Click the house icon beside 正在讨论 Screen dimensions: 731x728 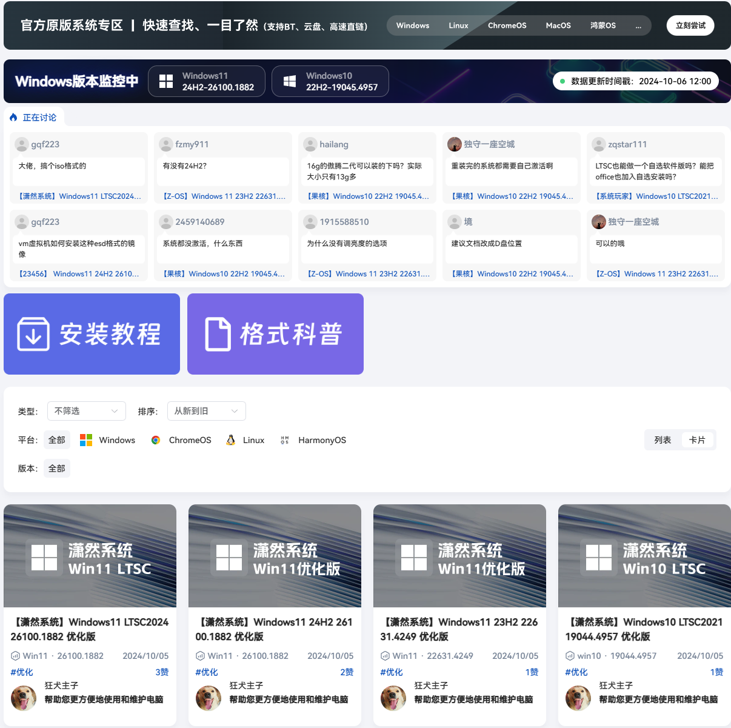[13, 116]
